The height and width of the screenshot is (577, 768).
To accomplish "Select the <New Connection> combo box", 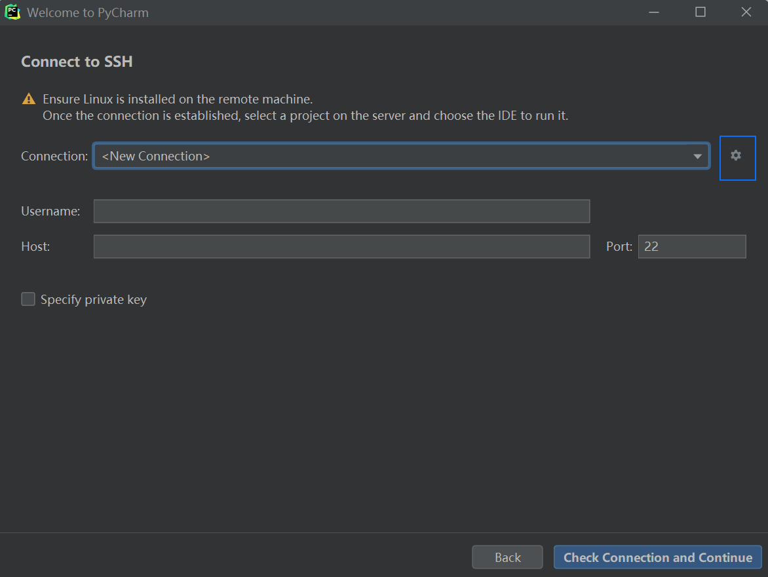I will tap(393, 157).
